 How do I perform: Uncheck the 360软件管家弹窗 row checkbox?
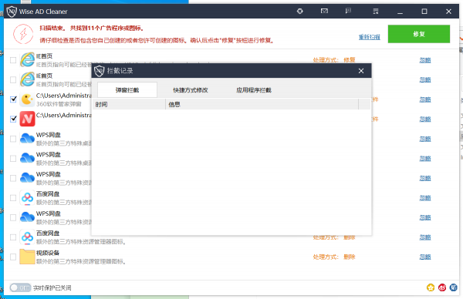point(13,99)
